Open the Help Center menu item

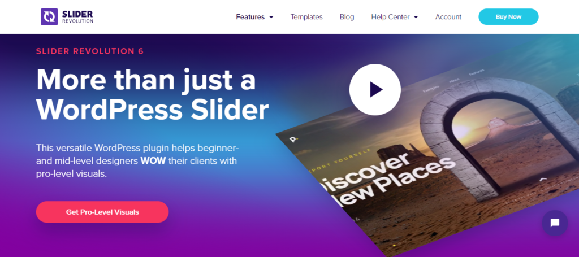click(390, 17)
